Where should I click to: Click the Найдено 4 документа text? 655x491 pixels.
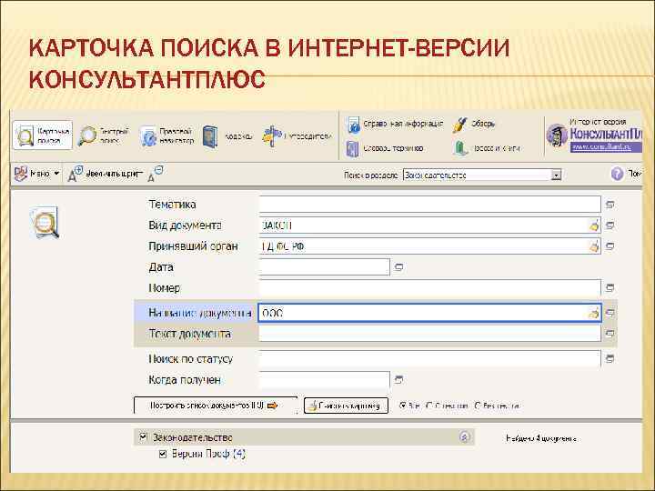(541, 438)
